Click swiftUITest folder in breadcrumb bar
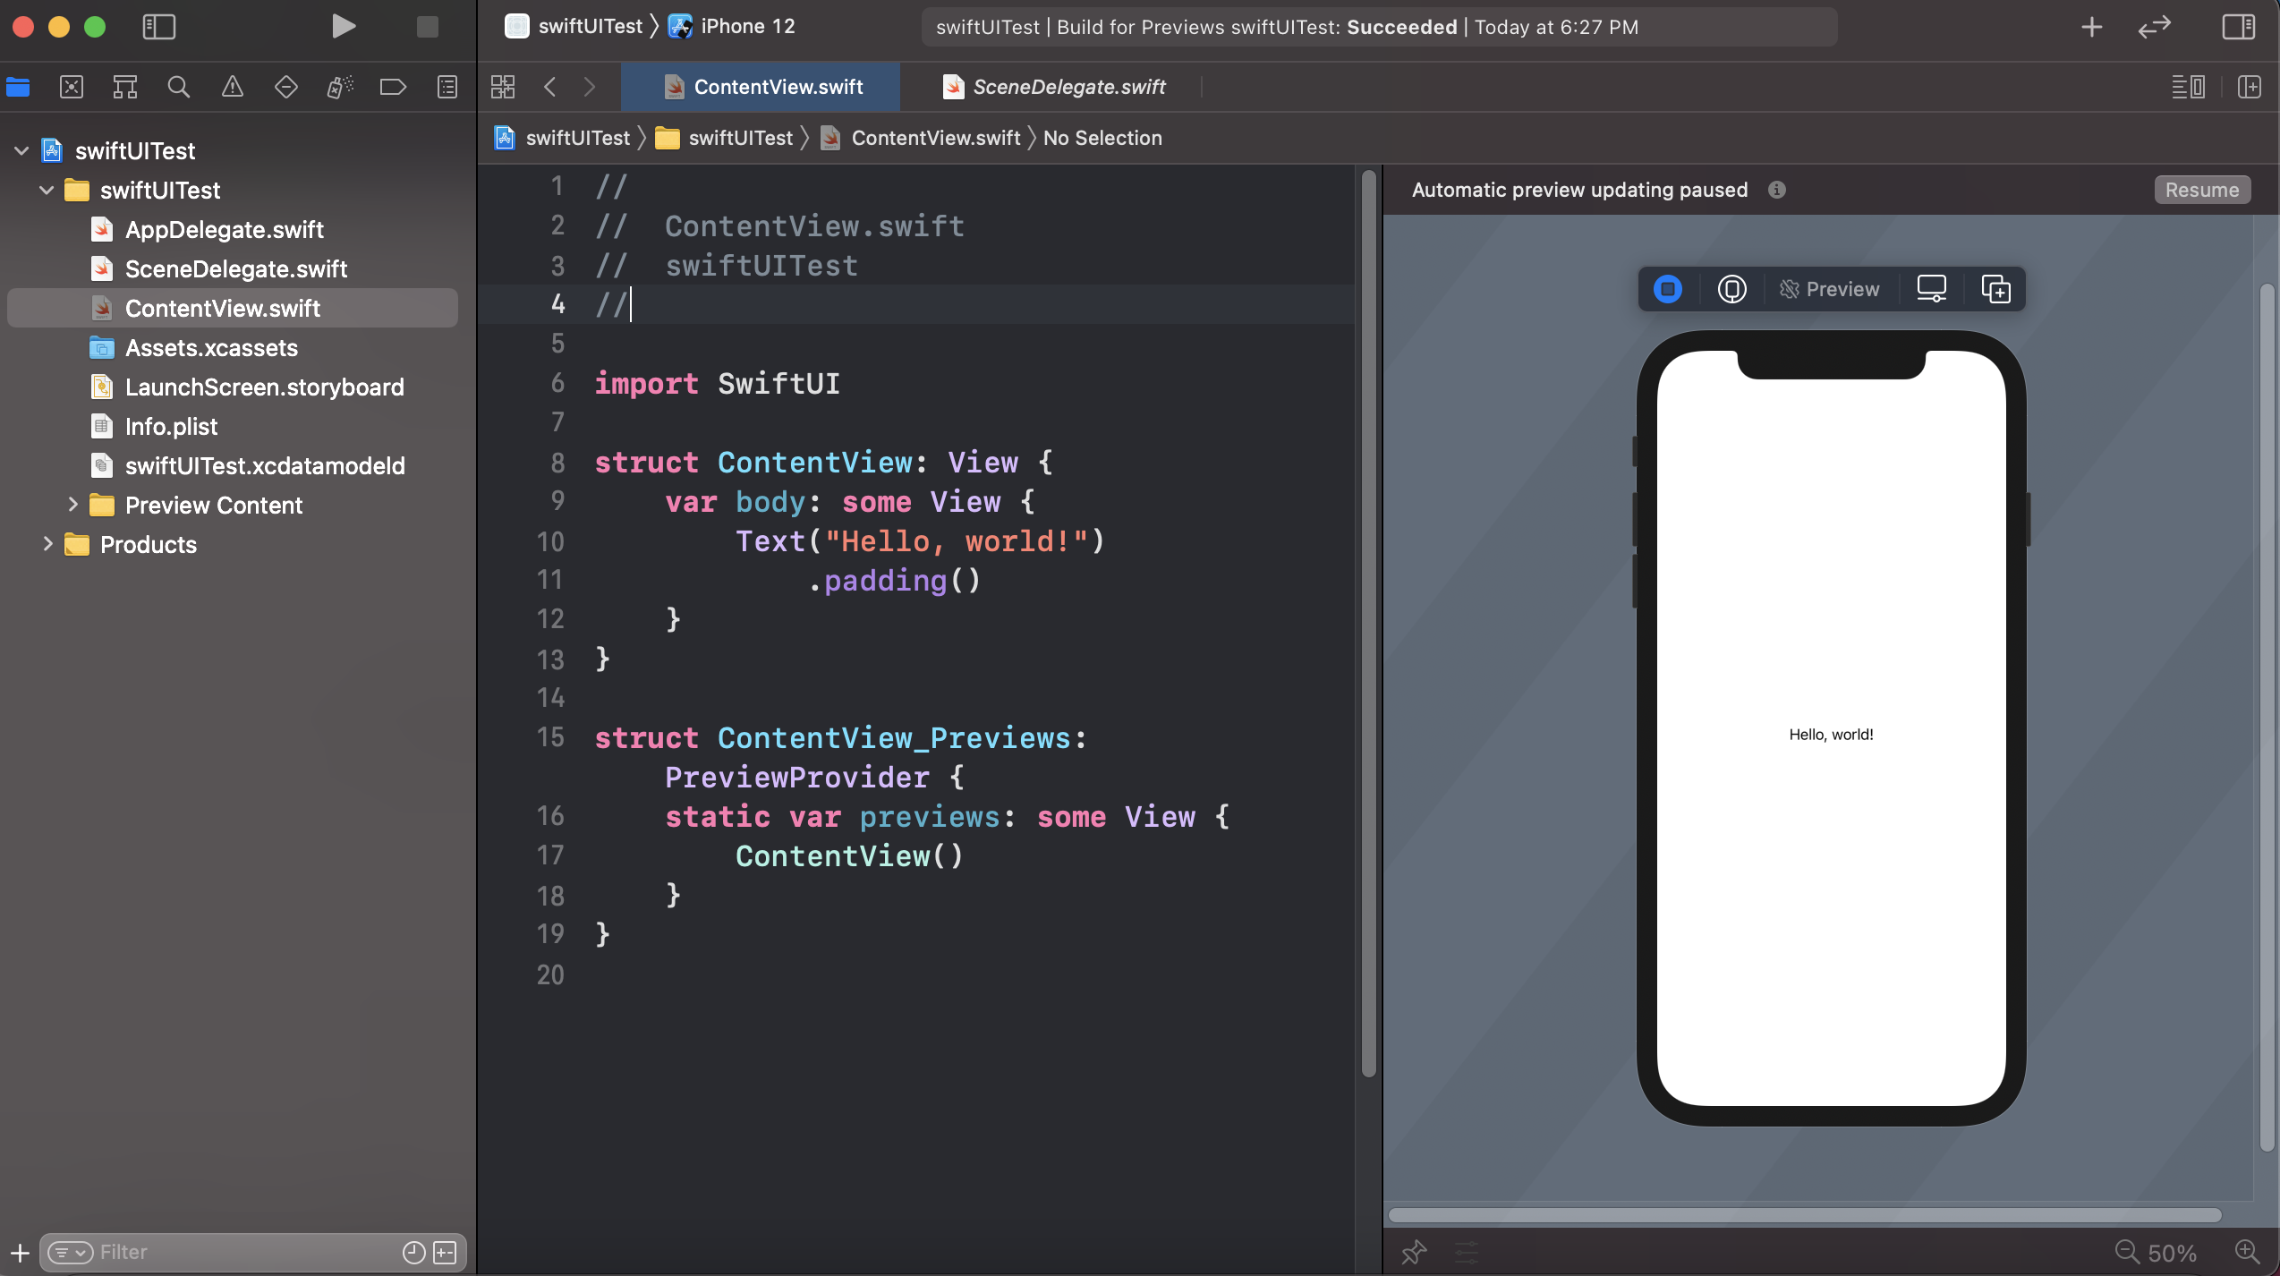 click(x=724, y=138)
